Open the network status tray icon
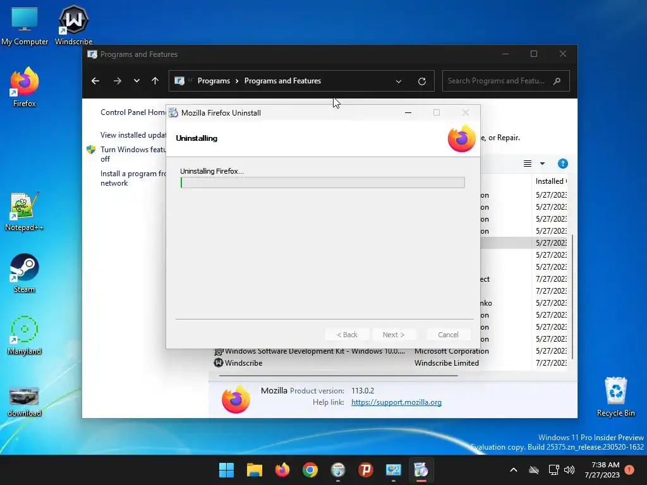This screenshot has height=485, width=647. click(x=553, y=470)
